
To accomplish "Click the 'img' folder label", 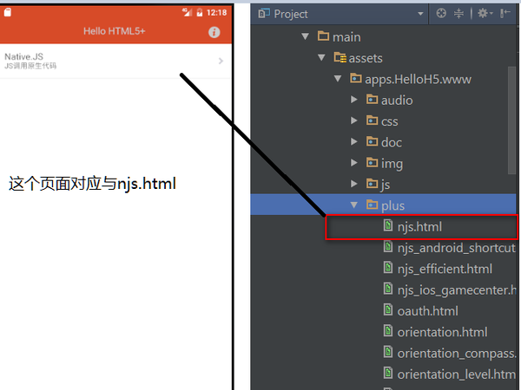I will click(x=392, y=164).
